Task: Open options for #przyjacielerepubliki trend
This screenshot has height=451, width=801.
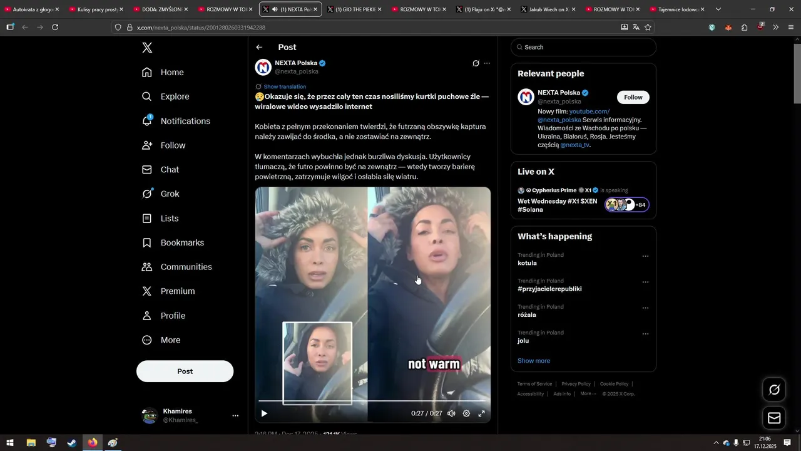Action: click(x=645, y=282)
